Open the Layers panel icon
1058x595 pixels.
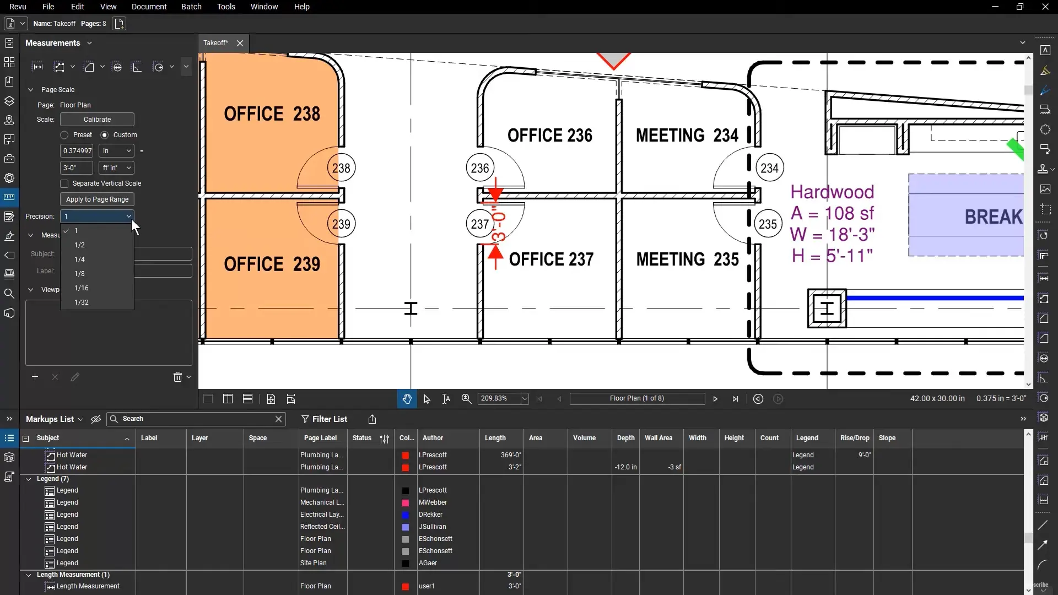click(9, 101)
